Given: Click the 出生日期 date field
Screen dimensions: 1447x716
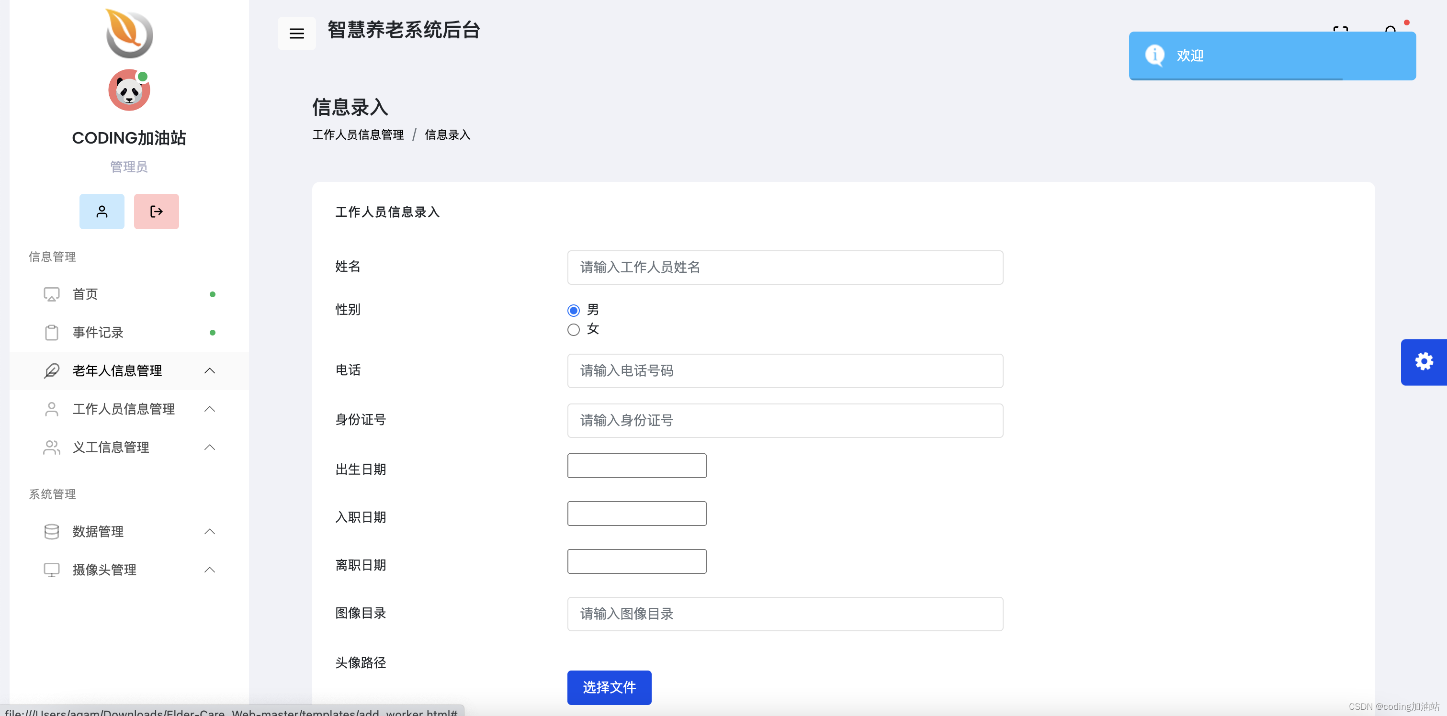Looking at the screenshot, I should coord(636,466).
